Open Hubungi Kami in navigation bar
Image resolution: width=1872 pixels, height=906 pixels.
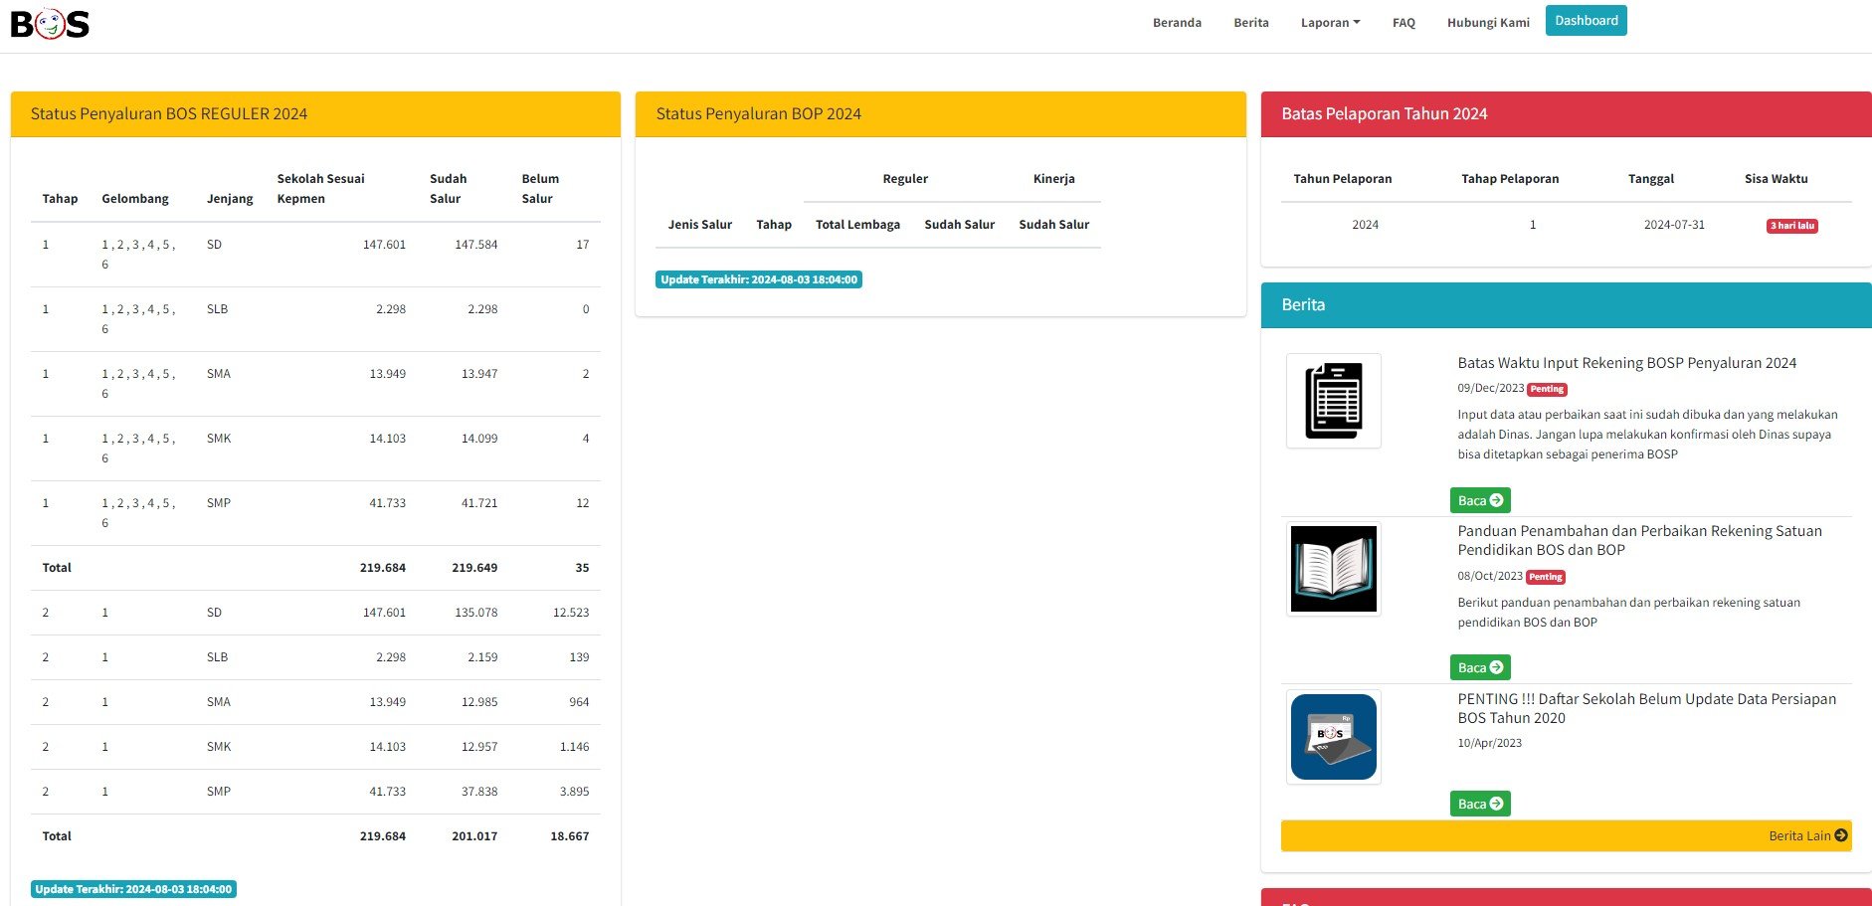(1488, 23)
